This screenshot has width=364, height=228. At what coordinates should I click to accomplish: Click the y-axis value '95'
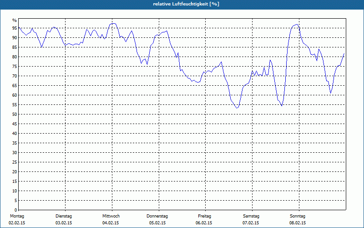[x=15, y=28]
